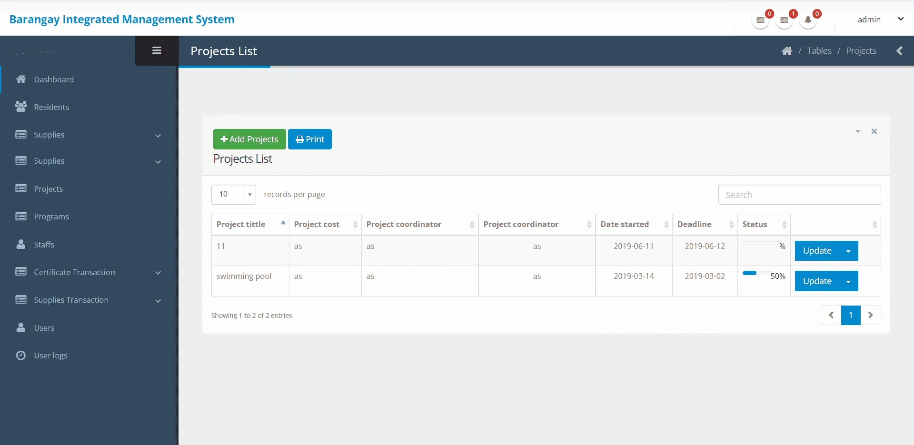Open Residents from sidebar
The image size is (914, 445).
click(51, 107)
